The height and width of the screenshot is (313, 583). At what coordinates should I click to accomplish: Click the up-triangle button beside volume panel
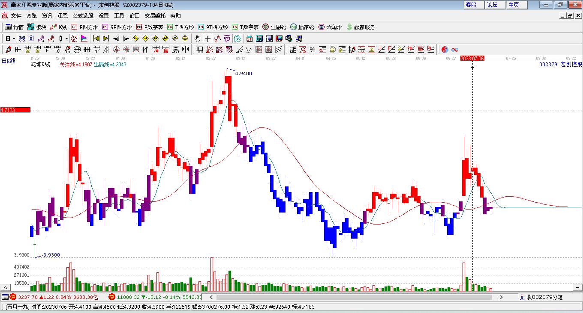6,287
